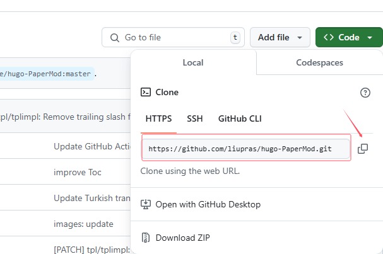Click the help question mark beside Clone
Image resolution: width=383 pixels, height=254 pixels.
(365, 93)
